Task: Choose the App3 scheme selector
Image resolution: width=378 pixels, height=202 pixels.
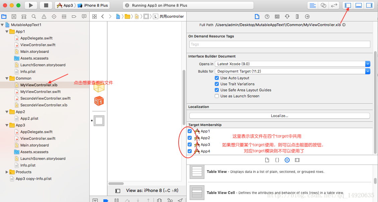Action: (x=65, y=5)
